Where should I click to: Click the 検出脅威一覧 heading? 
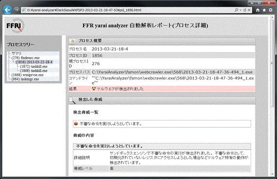pos(85,112)
